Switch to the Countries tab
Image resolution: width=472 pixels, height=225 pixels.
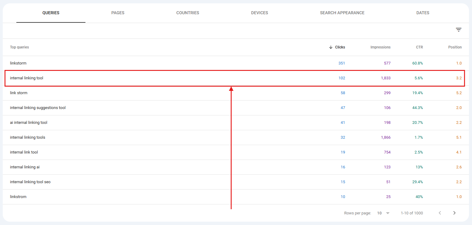click(x=188, y=13)
